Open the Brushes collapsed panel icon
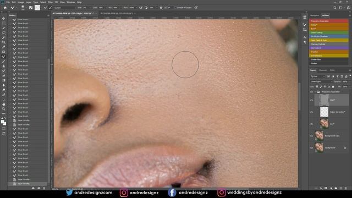The image size is (352, 198). click(x=305, y=24)
